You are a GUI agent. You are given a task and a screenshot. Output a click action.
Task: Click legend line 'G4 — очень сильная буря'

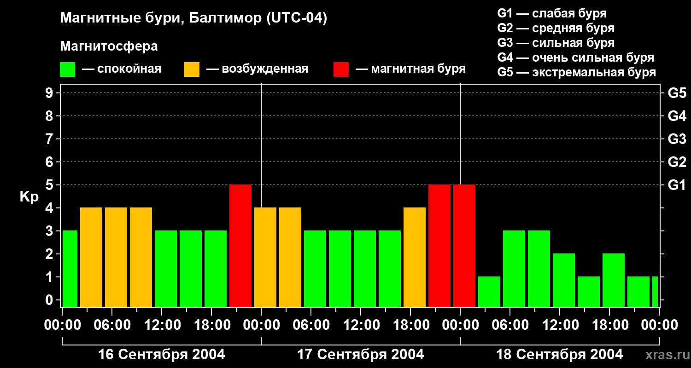pos(575,57)
